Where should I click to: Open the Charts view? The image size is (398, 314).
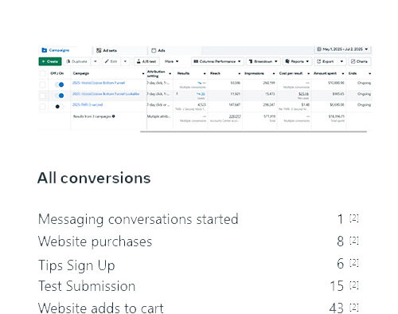(x=359, y=61)
